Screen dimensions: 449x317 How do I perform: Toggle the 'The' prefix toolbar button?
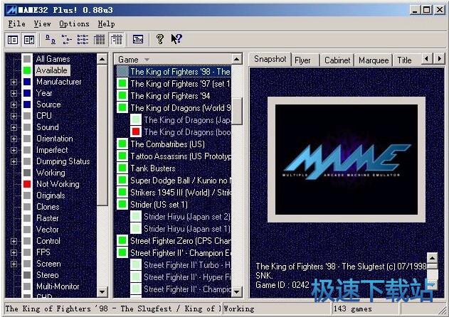pyautogui.click(x=138, y=40)
